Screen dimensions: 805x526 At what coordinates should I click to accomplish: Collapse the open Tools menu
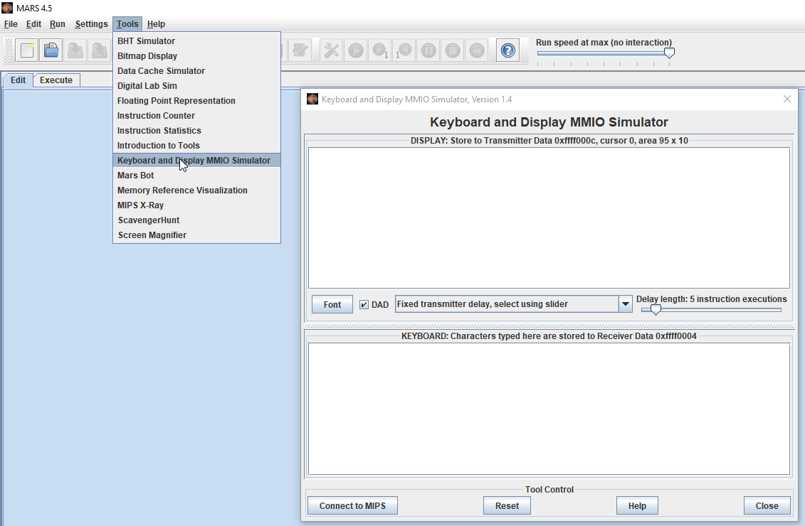click(x=127, y=24)
